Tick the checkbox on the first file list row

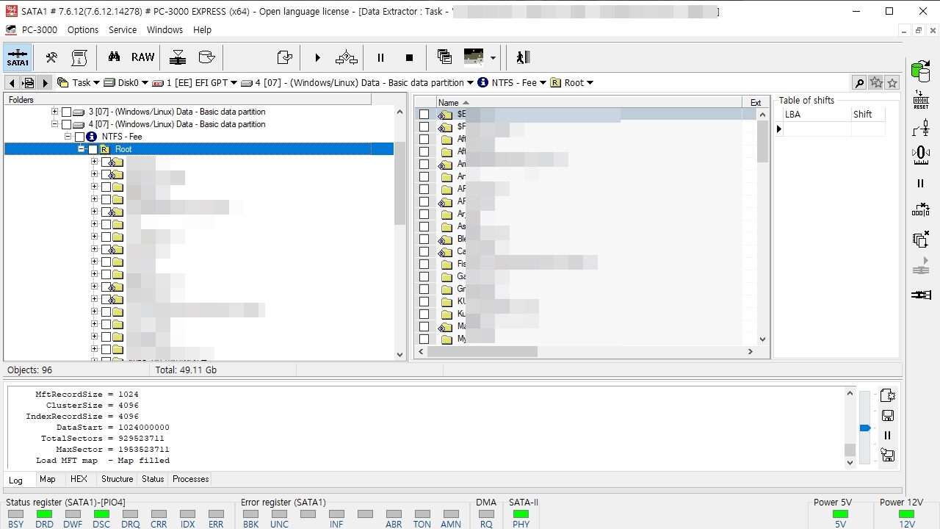pyautogui.click(x=424, y=115)
